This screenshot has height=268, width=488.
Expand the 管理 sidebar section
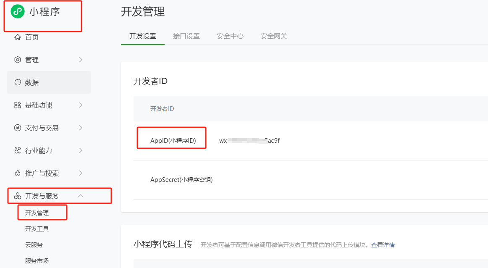coord(80,60)
